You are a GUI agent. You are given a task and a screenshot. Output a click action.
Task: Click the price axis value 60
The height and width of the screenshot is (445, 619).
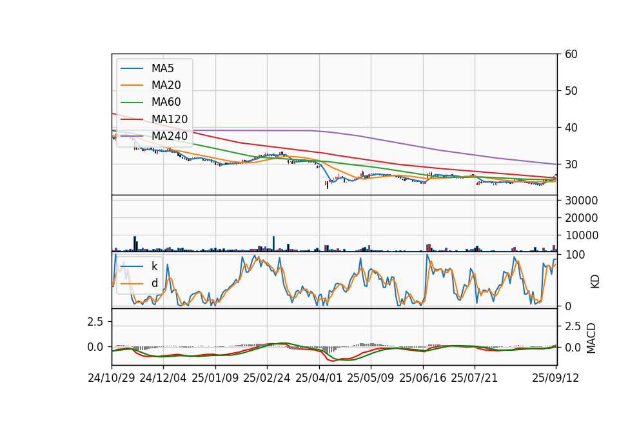click(x=571, y=54)
